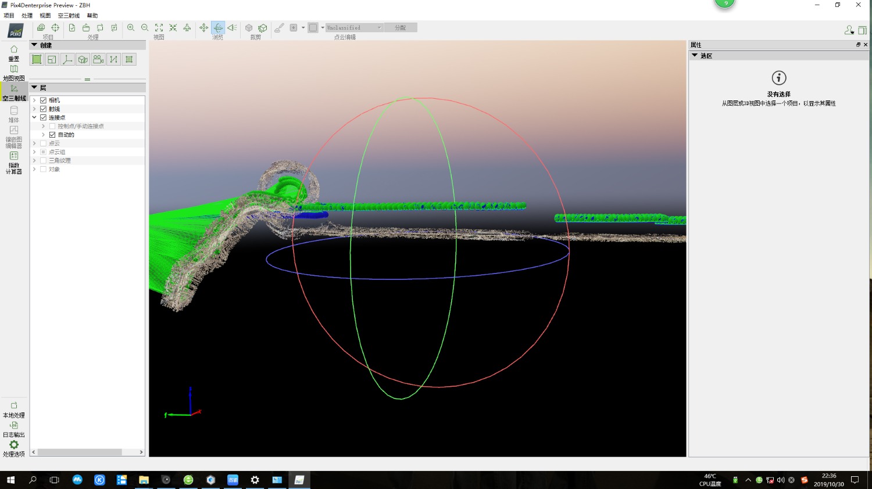The image size is (872, 489).
Task: Toggle the 对象 layer checkbox
Action: pos(44,169)
